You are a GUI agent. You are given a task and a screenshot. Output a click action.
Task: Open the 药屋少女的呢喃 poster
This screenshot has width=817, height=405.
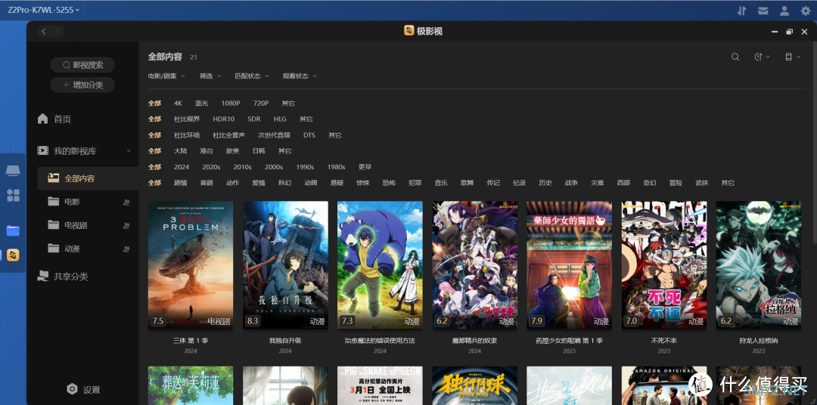click(570, 265)
